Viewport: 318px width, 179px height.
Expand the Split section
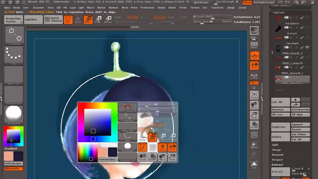click(275, 145)
